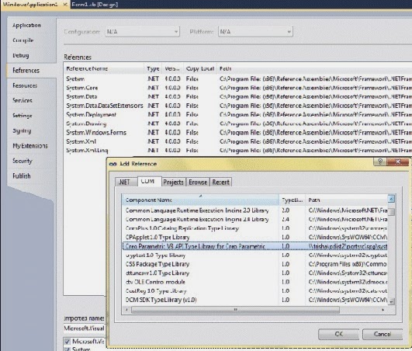
Task: Select CS5 Package Type Library
Action: (254, 264)
